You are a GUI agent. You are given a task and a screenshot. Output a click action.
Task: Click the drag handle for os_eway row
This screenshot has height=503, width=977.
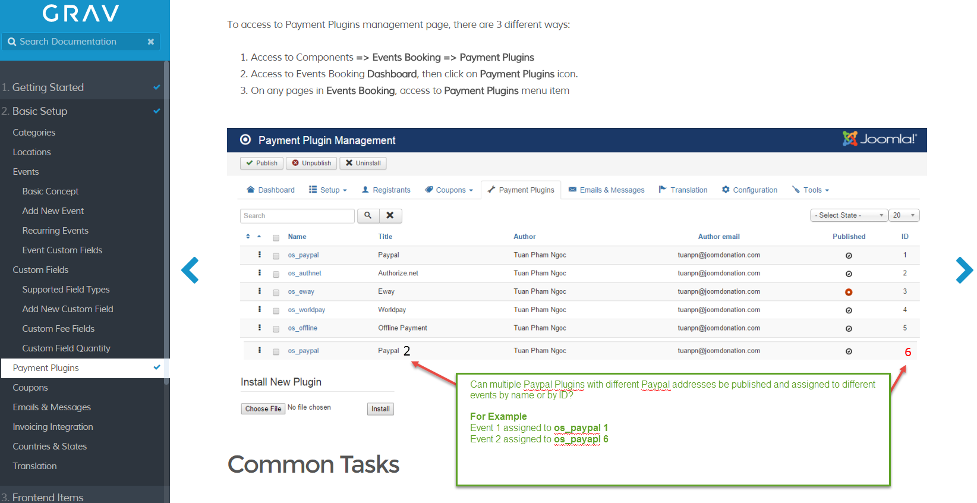pos(260,291)
